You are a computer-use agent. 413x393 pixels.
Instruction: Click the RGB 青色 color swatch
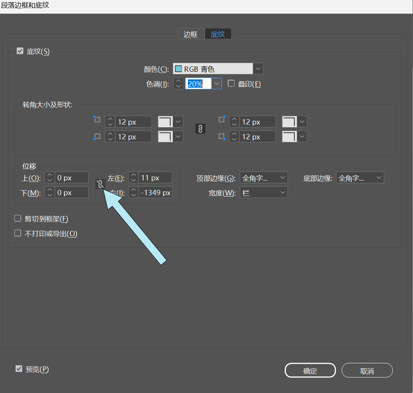[178, 69]
